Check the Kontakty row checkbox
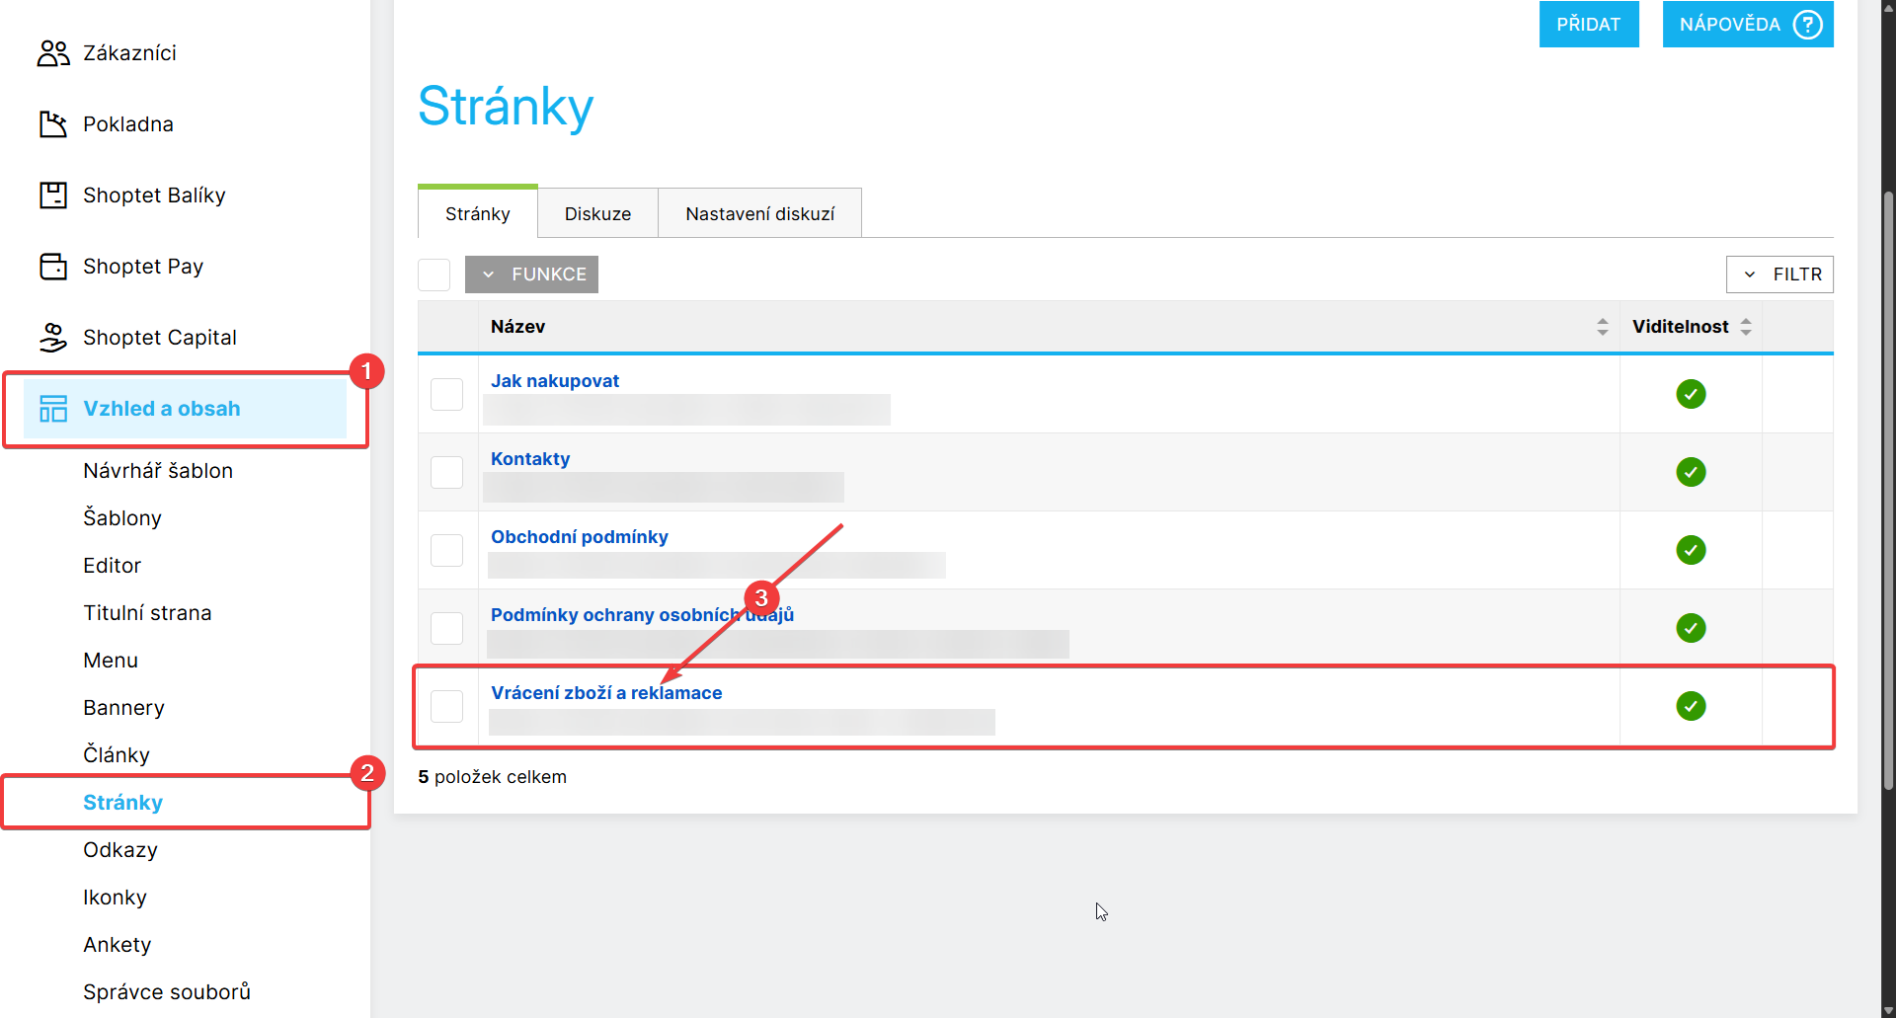This screenshot has width=1896, height=1018. click(447, 472)
